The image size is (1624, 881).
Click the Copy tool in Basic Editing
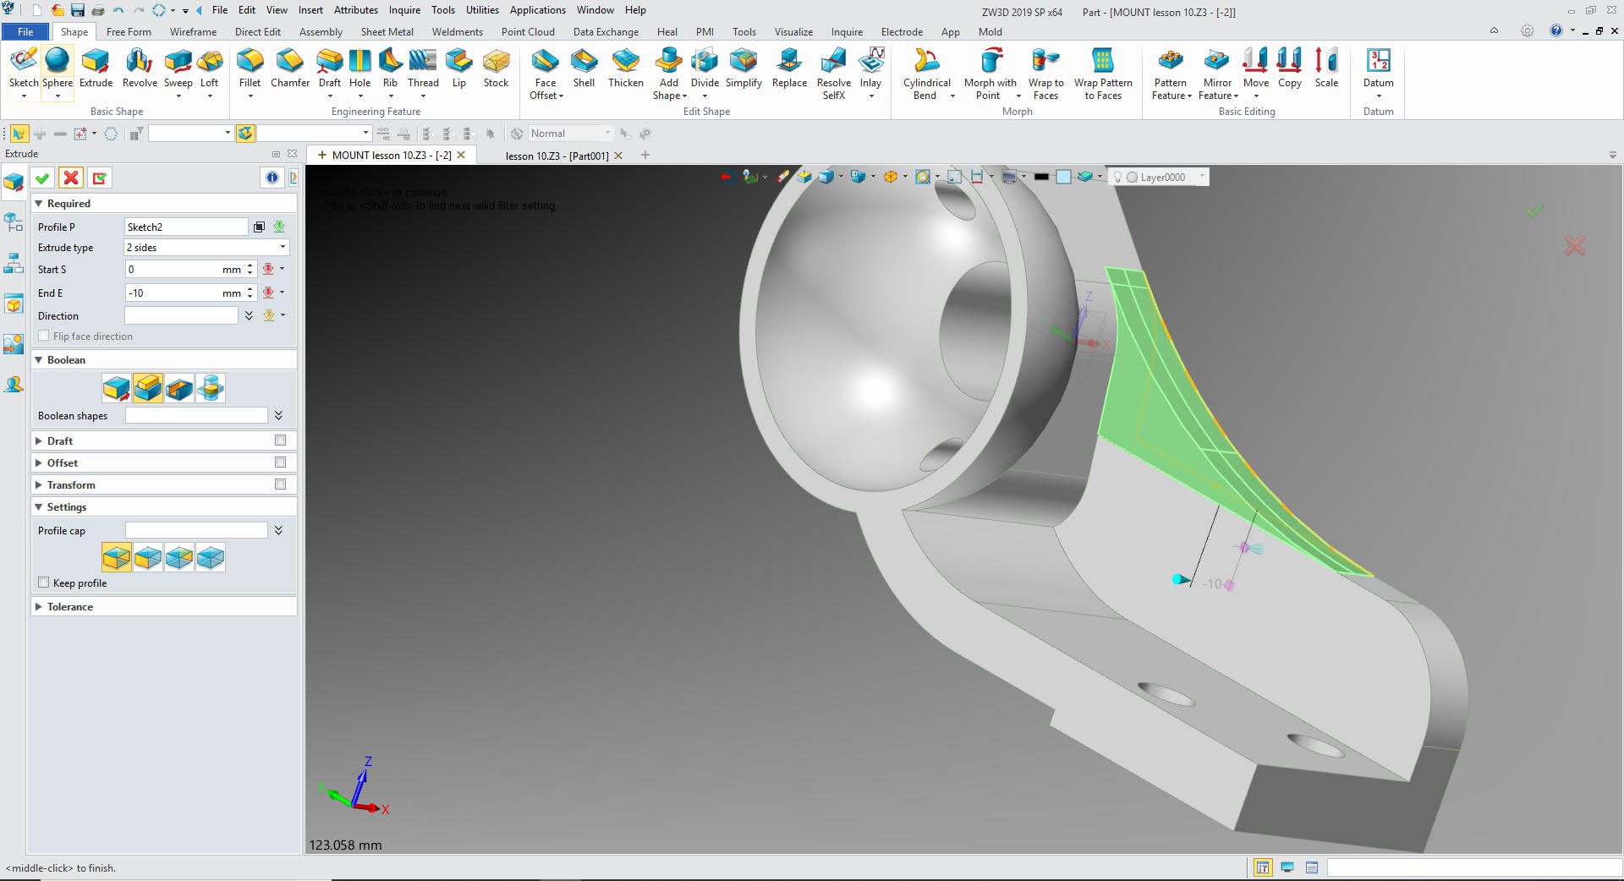click(x=1289, y=68)
